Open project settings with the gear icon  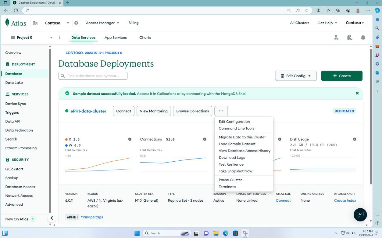[x=76, y=23]
